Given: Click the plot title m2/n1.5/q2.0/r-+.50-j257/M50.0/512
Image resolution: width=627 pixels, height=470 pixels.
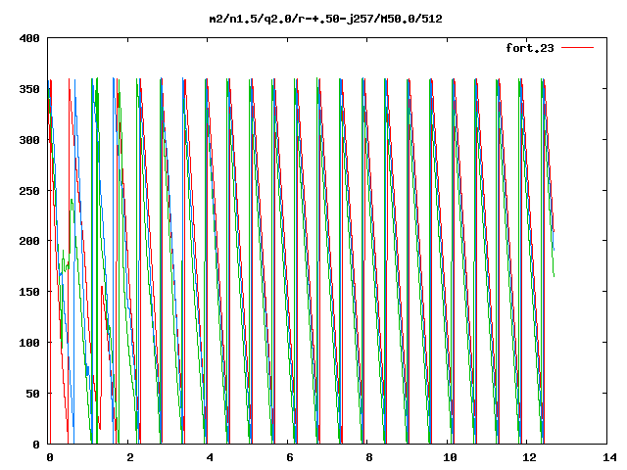Looking at the screenshot, I should 326,19.
